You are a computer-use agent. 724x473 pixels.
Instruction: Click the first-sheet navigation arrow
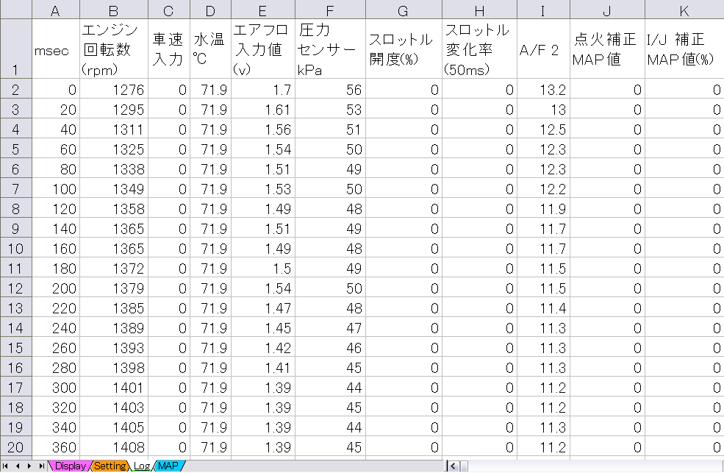[6, 466]
